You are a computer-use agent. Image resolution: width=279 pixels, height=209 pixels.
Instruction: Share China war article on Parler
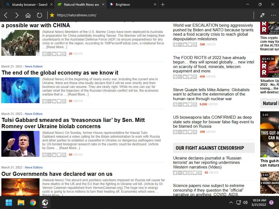[64, 54]
